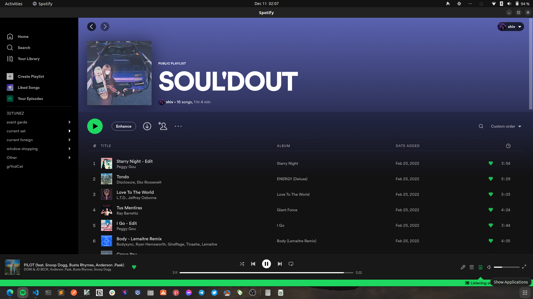Open Liked Songs heart icon

point(10,87)
